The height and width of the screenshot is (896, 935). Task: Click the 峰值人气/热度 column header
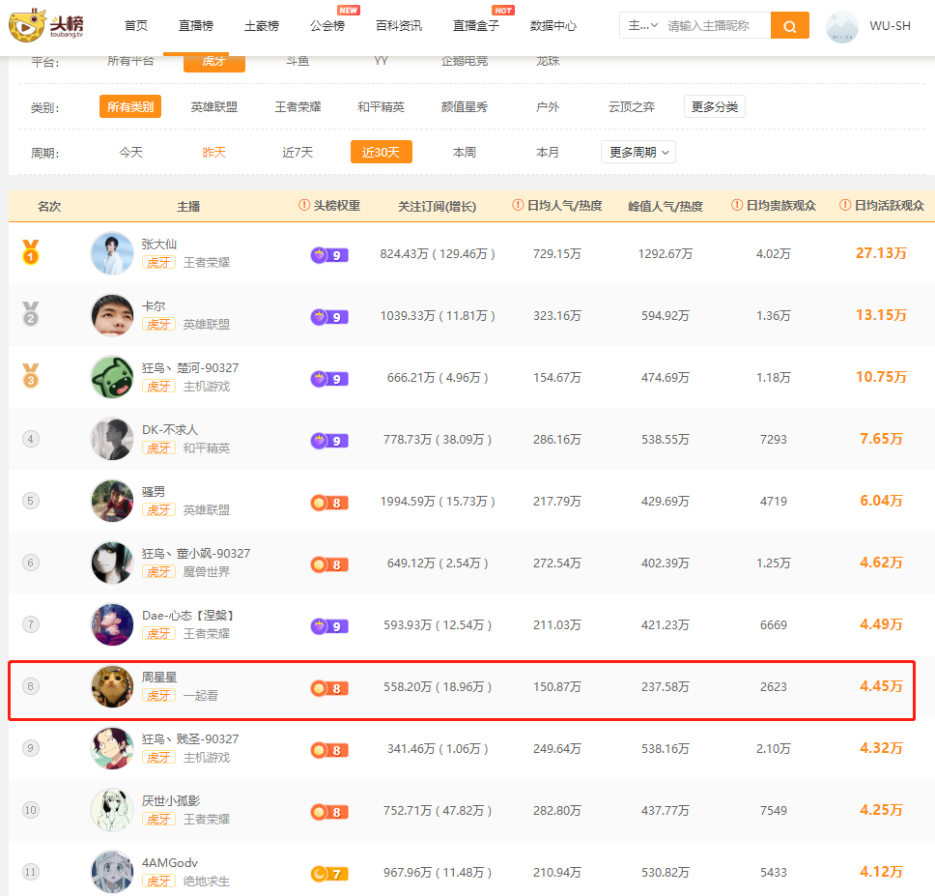(666, 207)
